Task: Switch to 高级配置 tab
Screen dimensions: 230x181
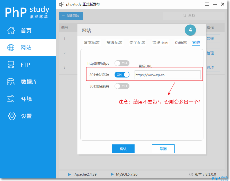Action: click(115, 43)
